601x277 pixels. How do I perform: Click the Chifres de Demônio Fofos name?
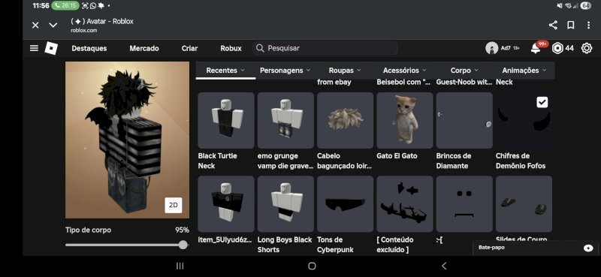521,161
